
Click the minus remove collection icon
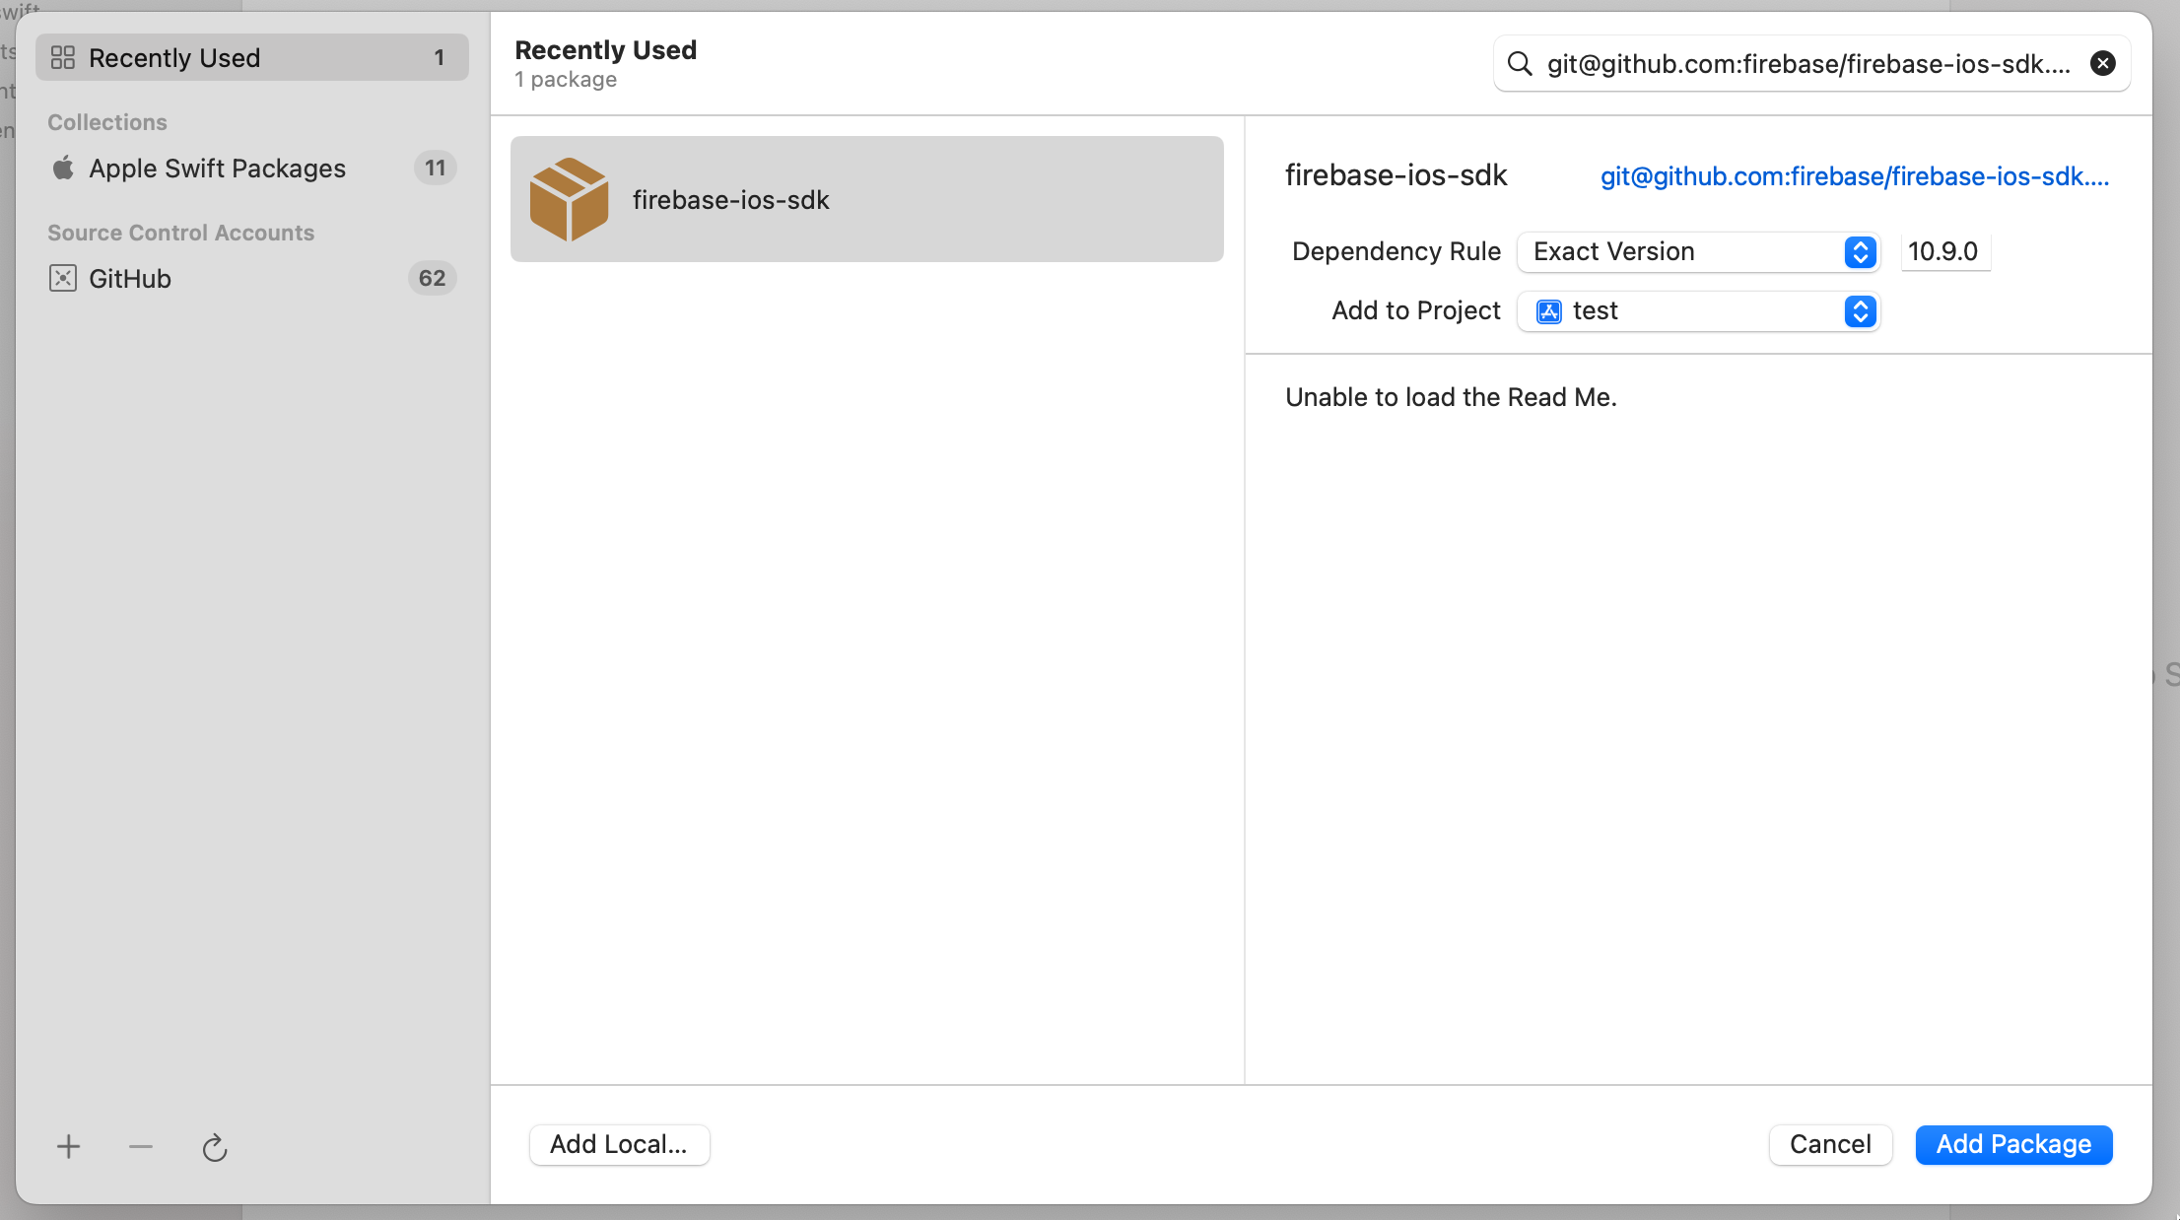click(141, 1147)
